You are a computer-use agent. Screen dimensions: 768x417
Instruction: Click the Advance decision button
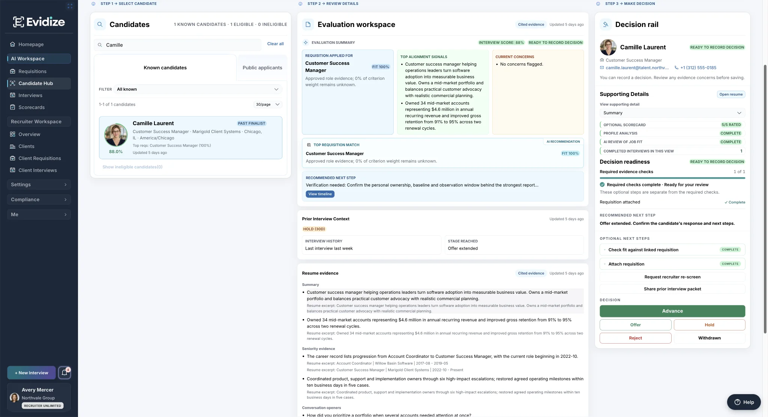coord(672,311)
